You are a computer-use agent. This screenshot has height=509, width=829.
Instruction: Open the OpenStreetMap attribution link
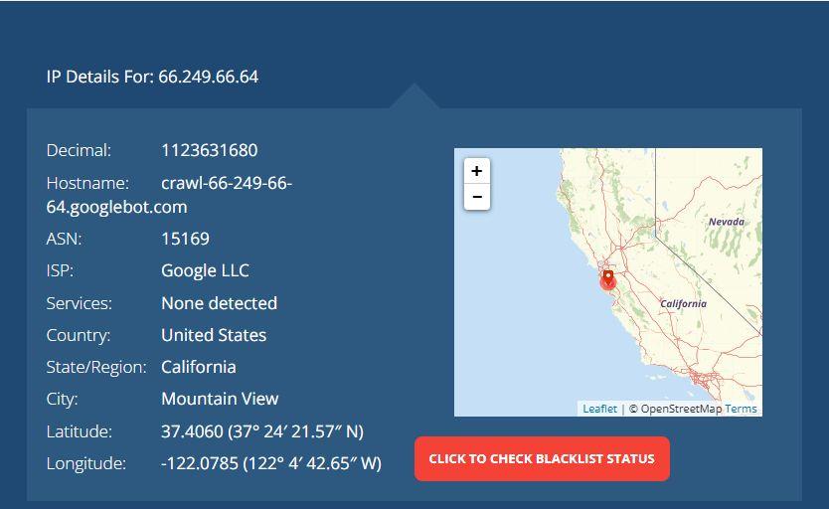(681, 409)
